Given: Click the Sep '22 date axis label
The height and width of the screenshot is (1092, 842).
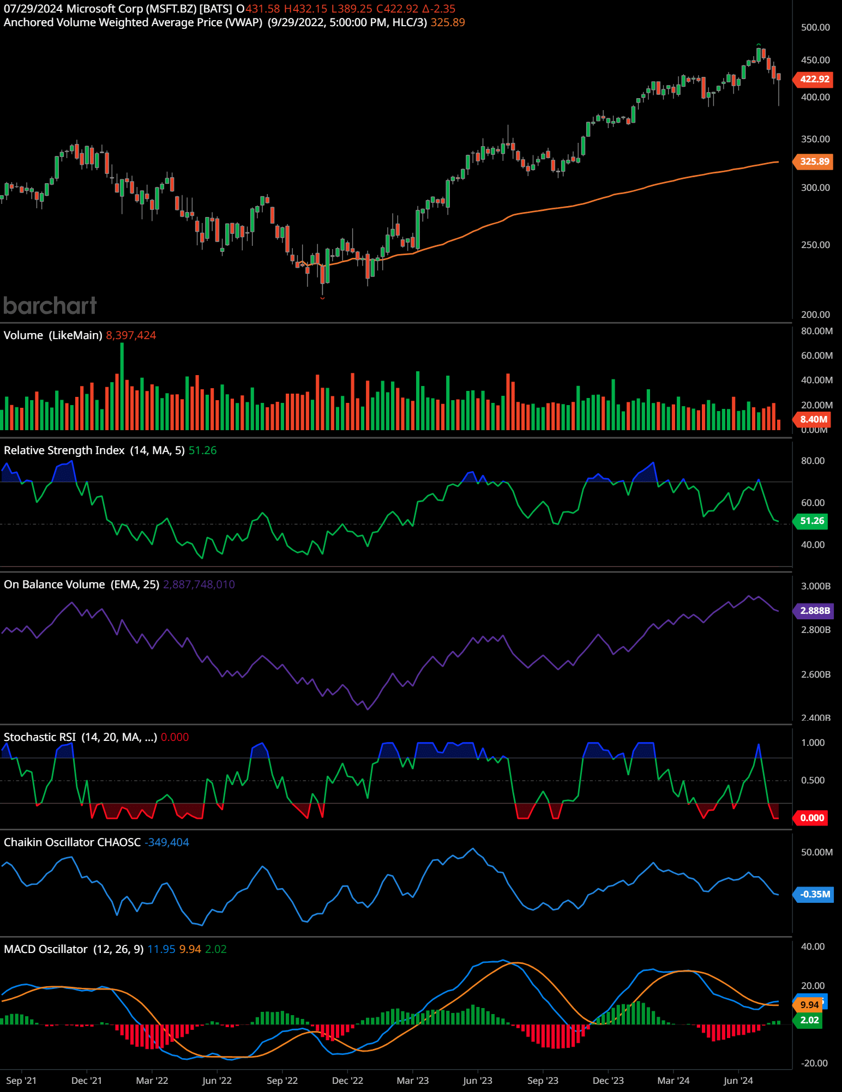Looking at the screenshot, I should (x=282, y=1081).
